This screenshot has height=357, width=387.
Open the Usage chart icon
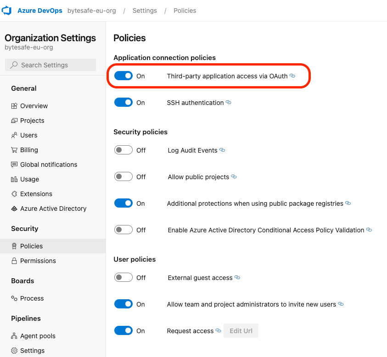(x=15, y=179)
